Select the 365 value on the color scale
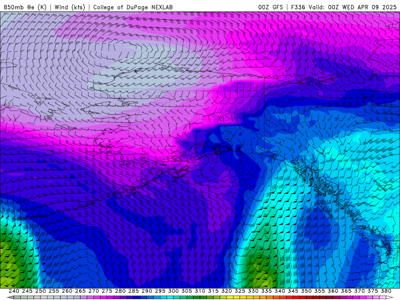Viewport: 400px width, 300px height. click(x=346, y=291)
